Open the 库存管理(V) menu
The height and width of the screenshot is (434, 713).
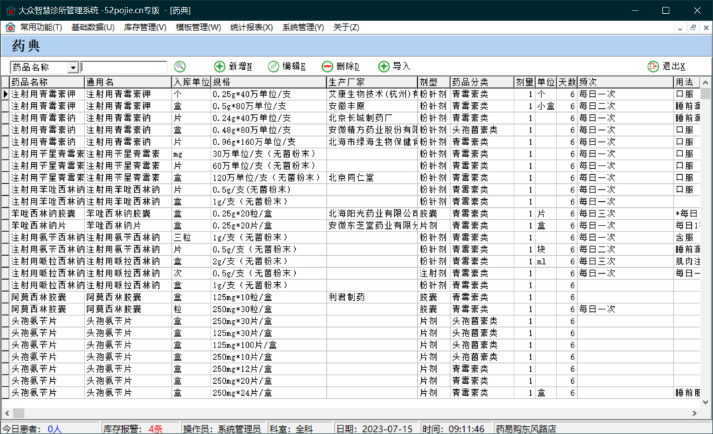pos(145,27)
